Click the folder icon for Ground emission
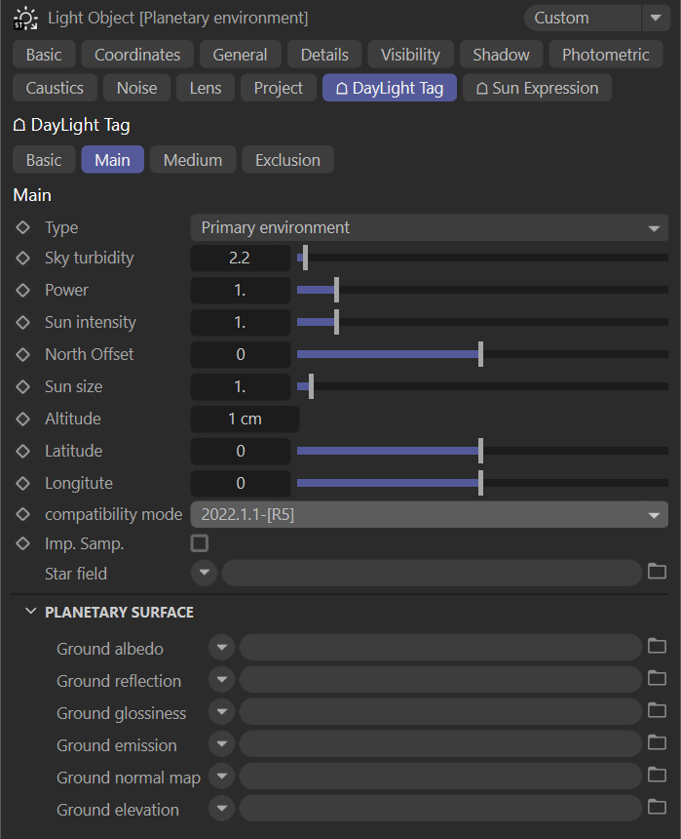This screenshot has width=681, height=839. pyautogui.click(x=656, y=744)
